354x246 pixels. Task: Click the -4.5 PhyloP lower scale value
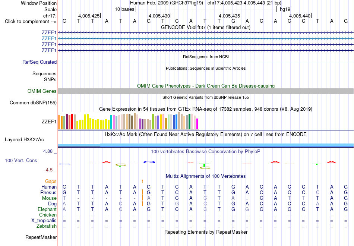pyautogui.click(x=48, y=170)
